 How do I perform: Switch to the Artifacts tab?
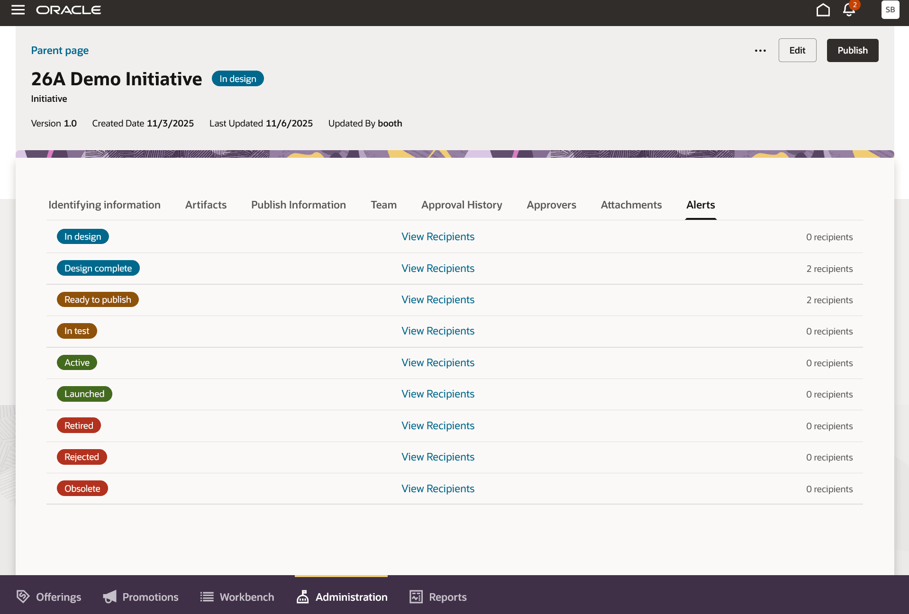206,205
